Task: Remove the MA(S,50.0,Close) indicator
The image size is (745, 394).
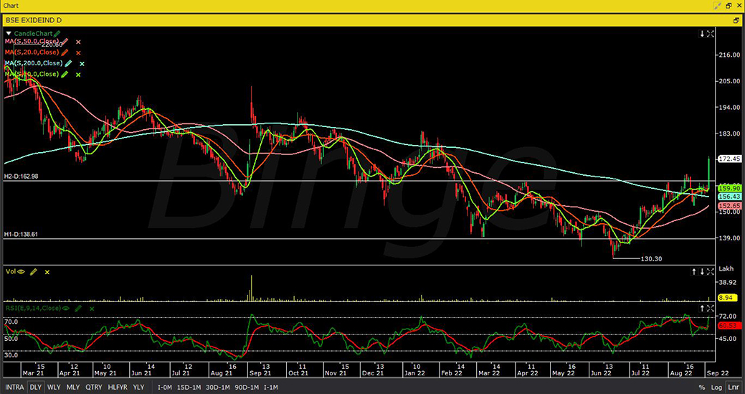Action: tap(78, 42)
